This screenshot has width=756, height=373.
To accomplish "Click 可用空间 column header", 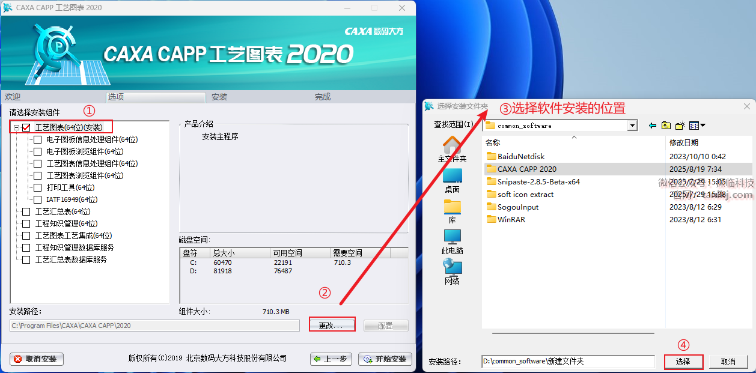I will 300,253.
